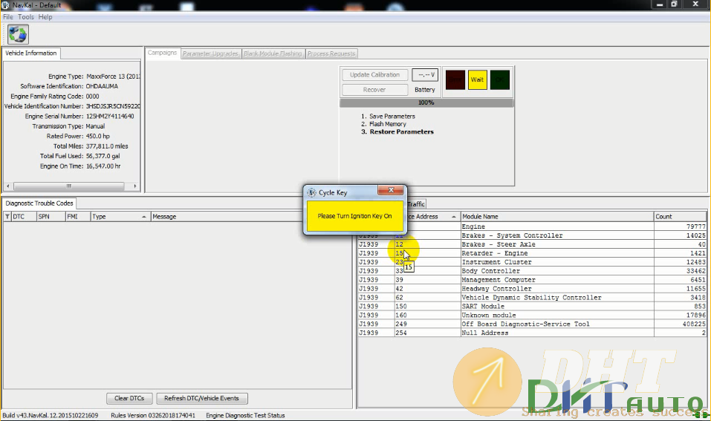Image resolution: width=711 pixels, height=421 pixels.
Task: Sort by the DTC column header
Action: [24, 217]
